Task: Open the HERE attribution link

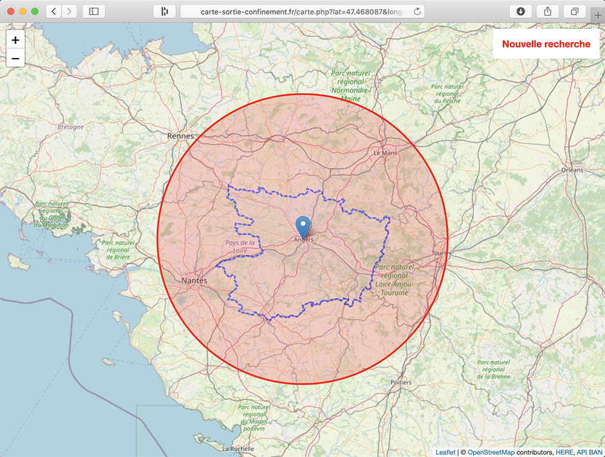Action: click(564, 452)
